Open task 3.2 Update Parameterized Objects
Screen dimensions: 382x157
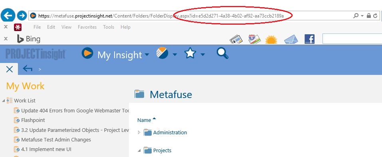tap(75, 130)
